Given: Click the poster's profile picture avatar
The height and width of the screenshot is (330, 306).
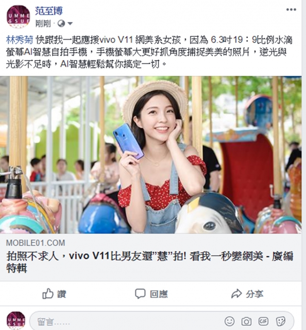Looking at the screenshot, I should 18,17.
